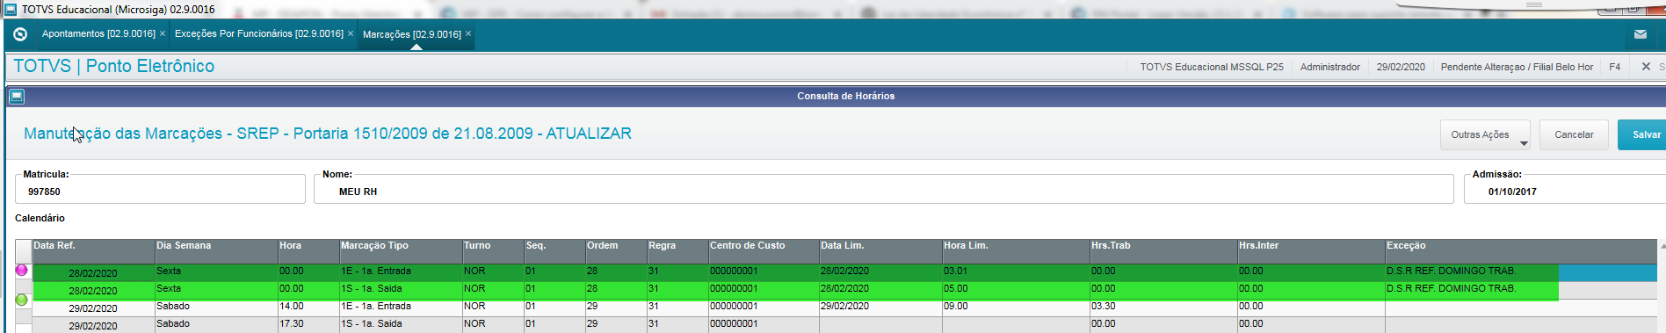Click TOTVS Educacional title bar app icon
1666x333 pixels.
tap(11, 9)
